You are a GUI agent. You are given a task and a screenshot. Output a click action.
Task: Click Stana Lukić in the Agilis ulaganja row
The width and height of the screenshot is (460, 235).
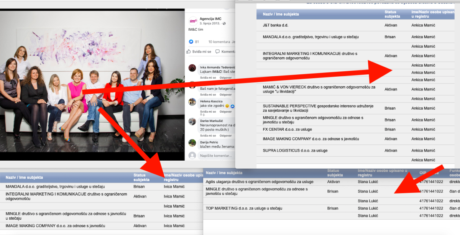[368, 182]
